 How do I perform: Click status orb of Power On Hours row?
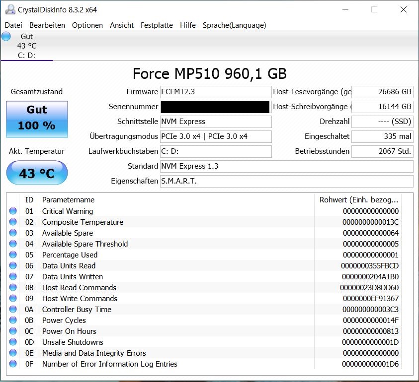tap(13, 331)
